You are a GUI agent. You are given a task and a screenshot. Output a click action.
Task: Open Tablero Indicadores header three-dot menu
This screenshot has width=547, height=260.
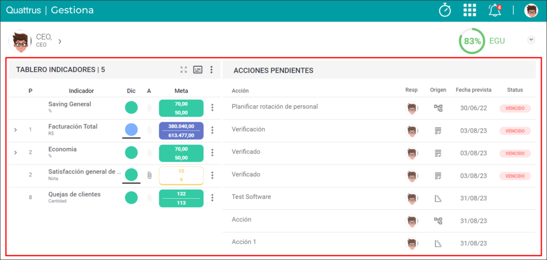(212, 70)
